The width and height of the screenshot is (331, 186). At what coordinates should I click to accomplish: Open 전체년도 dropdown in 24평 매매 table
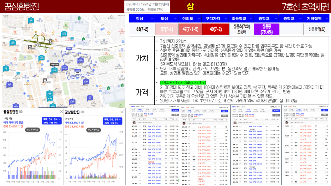tap(174, 107)
